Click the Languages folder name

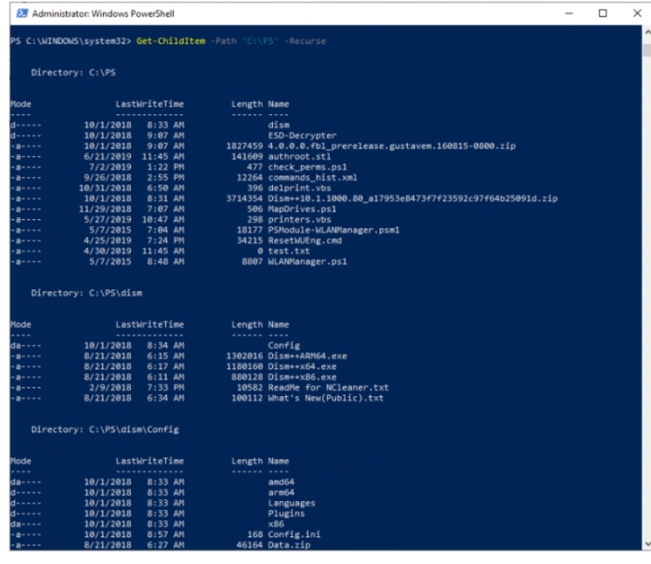coord(292,503)
